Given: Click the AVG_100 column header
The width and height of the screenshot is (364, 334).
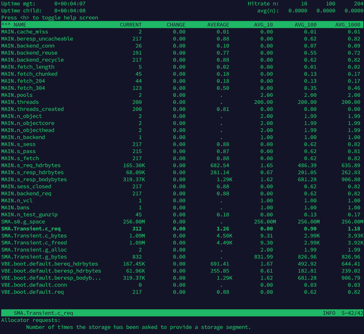Looking at the screenshot, I should tap(306, 25).
